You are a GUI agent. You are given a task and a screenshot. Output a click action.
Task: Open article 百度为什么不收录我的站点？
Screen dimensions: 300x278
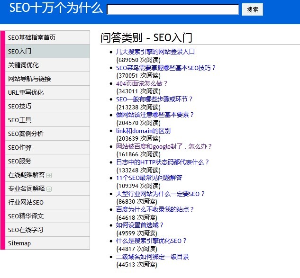(x=155, y=209)
